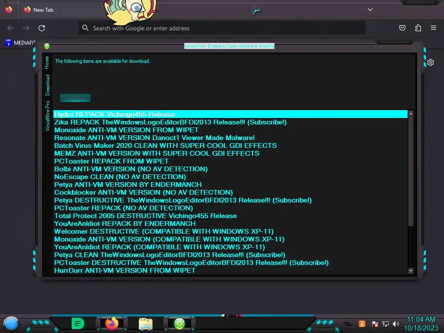Select 'Monoxide ANTI-VM VERSION (COMPATIBLE WITH WINDOWS XP-11)' row

tap(230, 239)
